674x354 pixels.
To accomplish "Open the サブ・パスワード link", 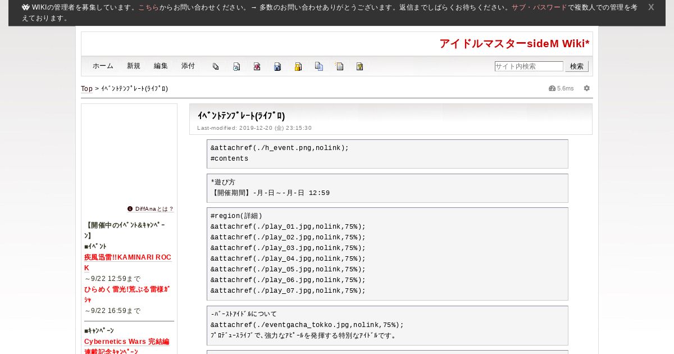I will (539, 7).
